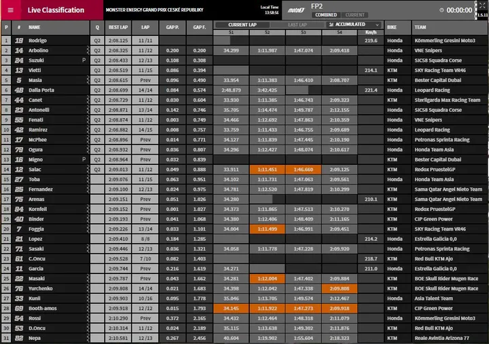This screenshot has width=489, height=344.
Task: Select rider Kornfeil's name
Action: point(38,209)
